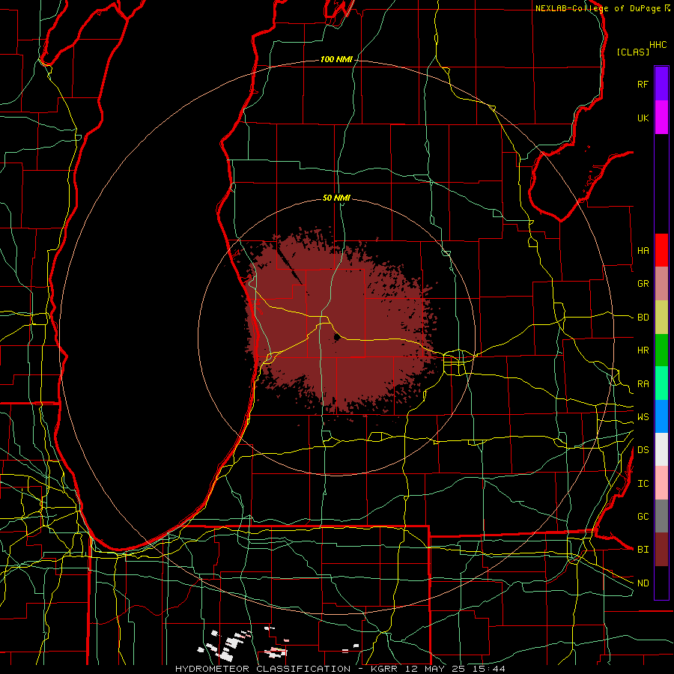This screenshot has width=674, height=674.
Task: Click the BI dark-red legend swatch
Action: point(661,550)
